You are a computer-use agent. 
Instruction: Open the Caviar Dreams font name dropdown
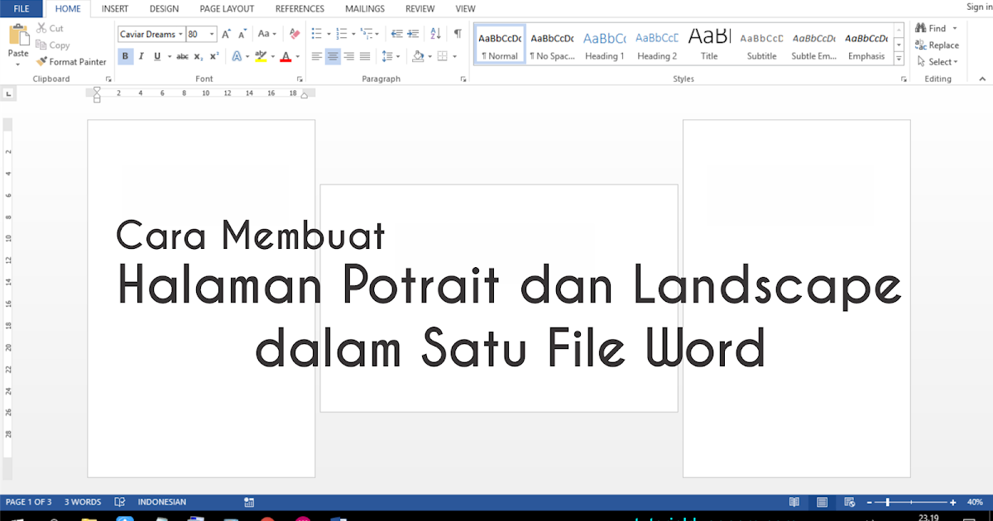(x=180, y=34)
